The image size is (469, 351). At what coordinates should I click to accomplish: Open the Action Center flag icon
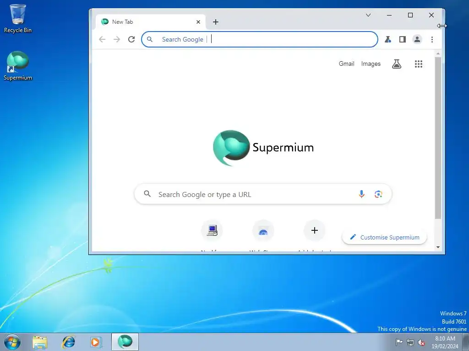pyautogui.click(x=399, y=342)
